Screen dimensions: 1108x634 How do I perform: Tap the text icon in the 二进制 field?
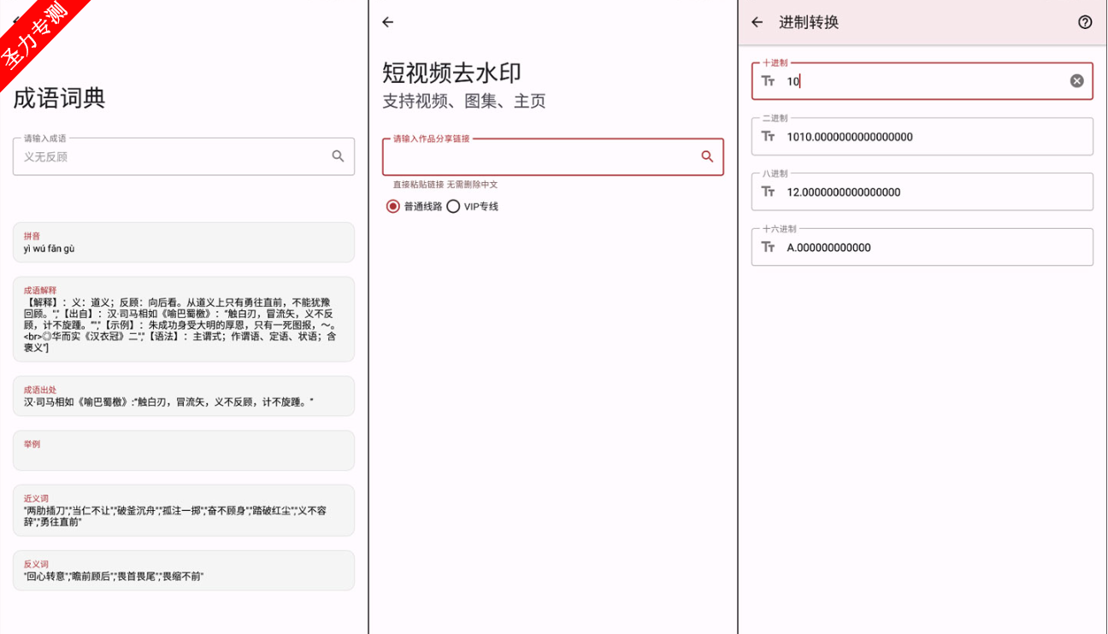[x=769, y=137]
